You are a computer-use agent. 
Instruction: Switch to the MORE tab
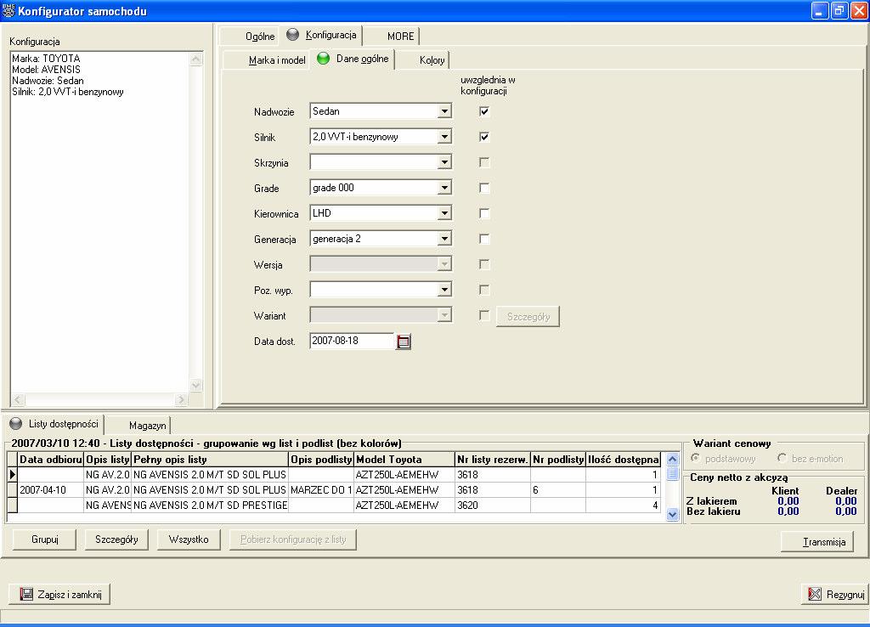[392, 36]
